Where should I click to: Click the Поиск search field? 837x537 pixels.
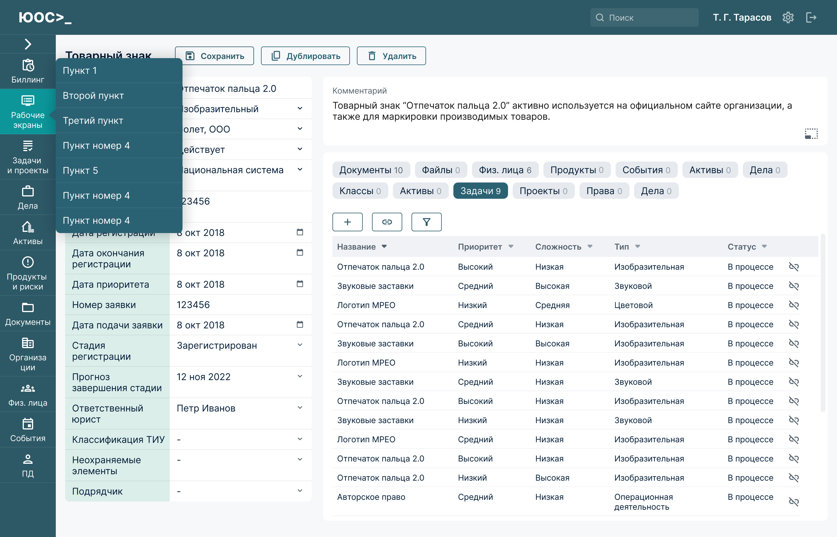(x=644, y=17)
